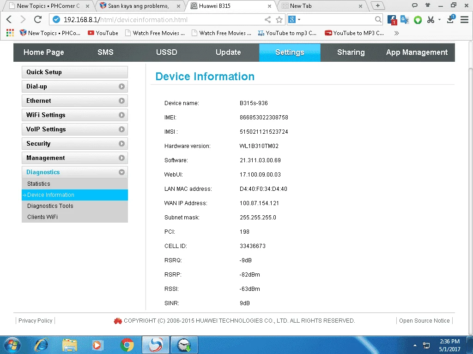473x354 pixels.
Task: Open the Facebook extension icon
Action: click(x=392, y=20)
